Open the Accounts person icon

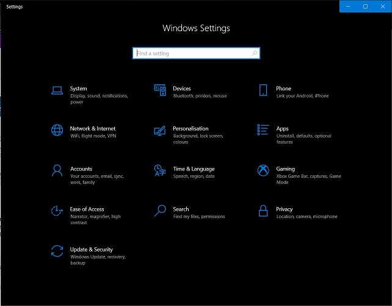click(57, 170)
